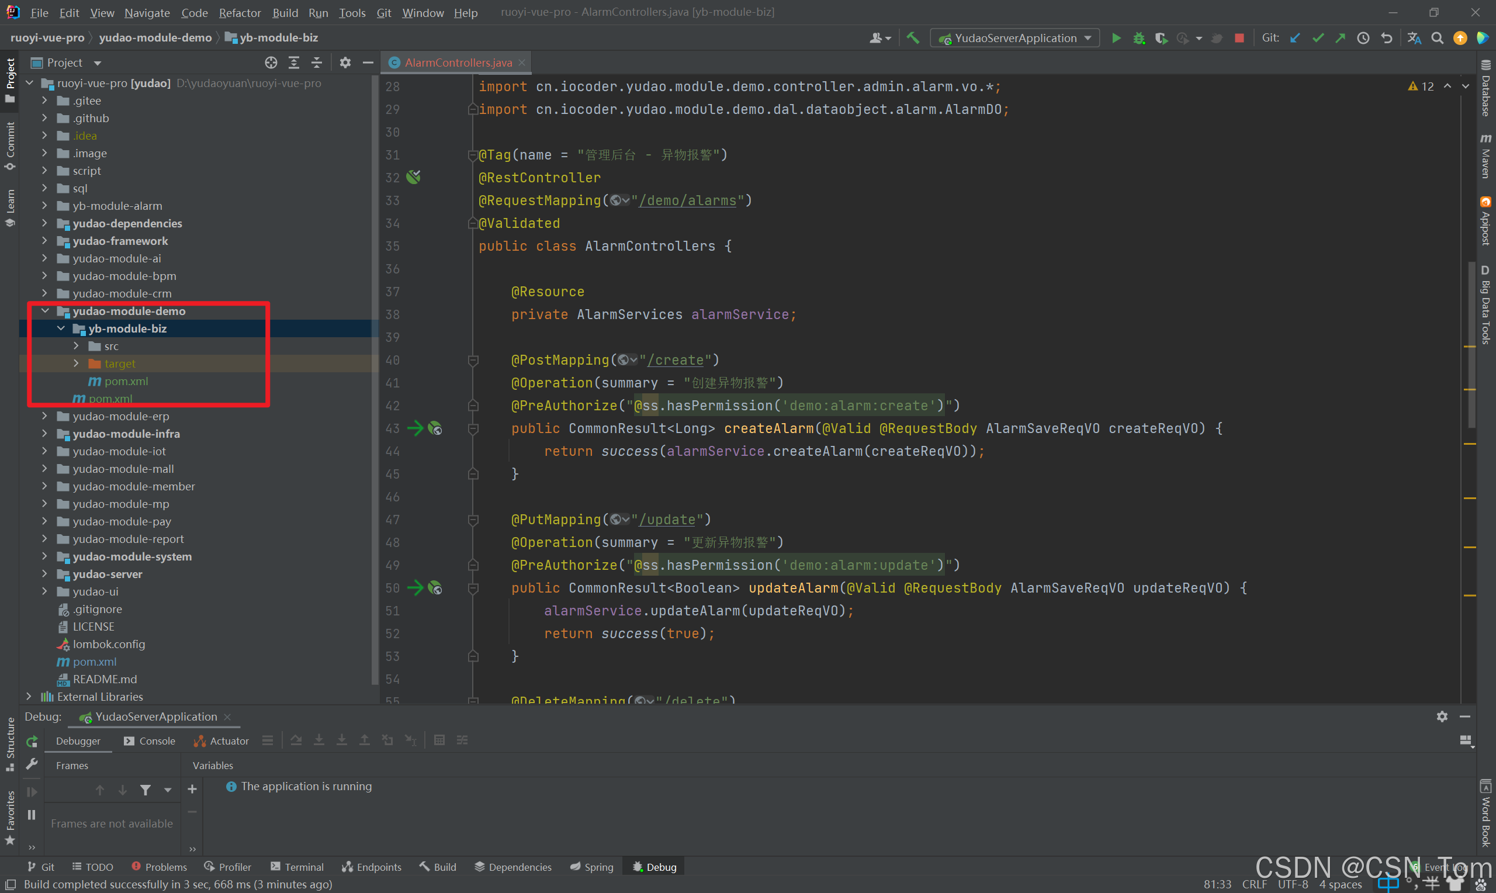Viewport: 1496px width, 893px height.
Task: Commit changes with Git green checkmark
Action: tap(1318, 38)
